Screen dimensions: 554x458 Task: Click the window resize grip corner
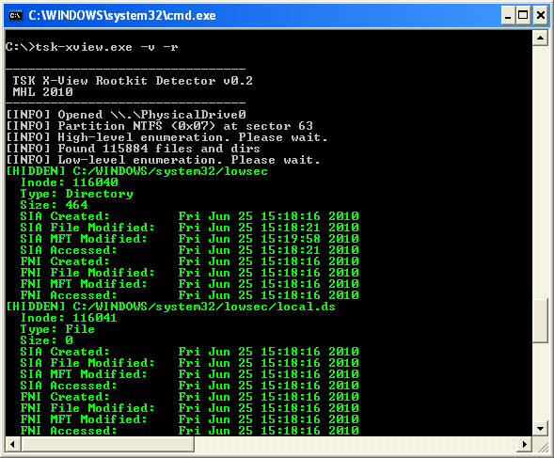(x=543, y=447)
